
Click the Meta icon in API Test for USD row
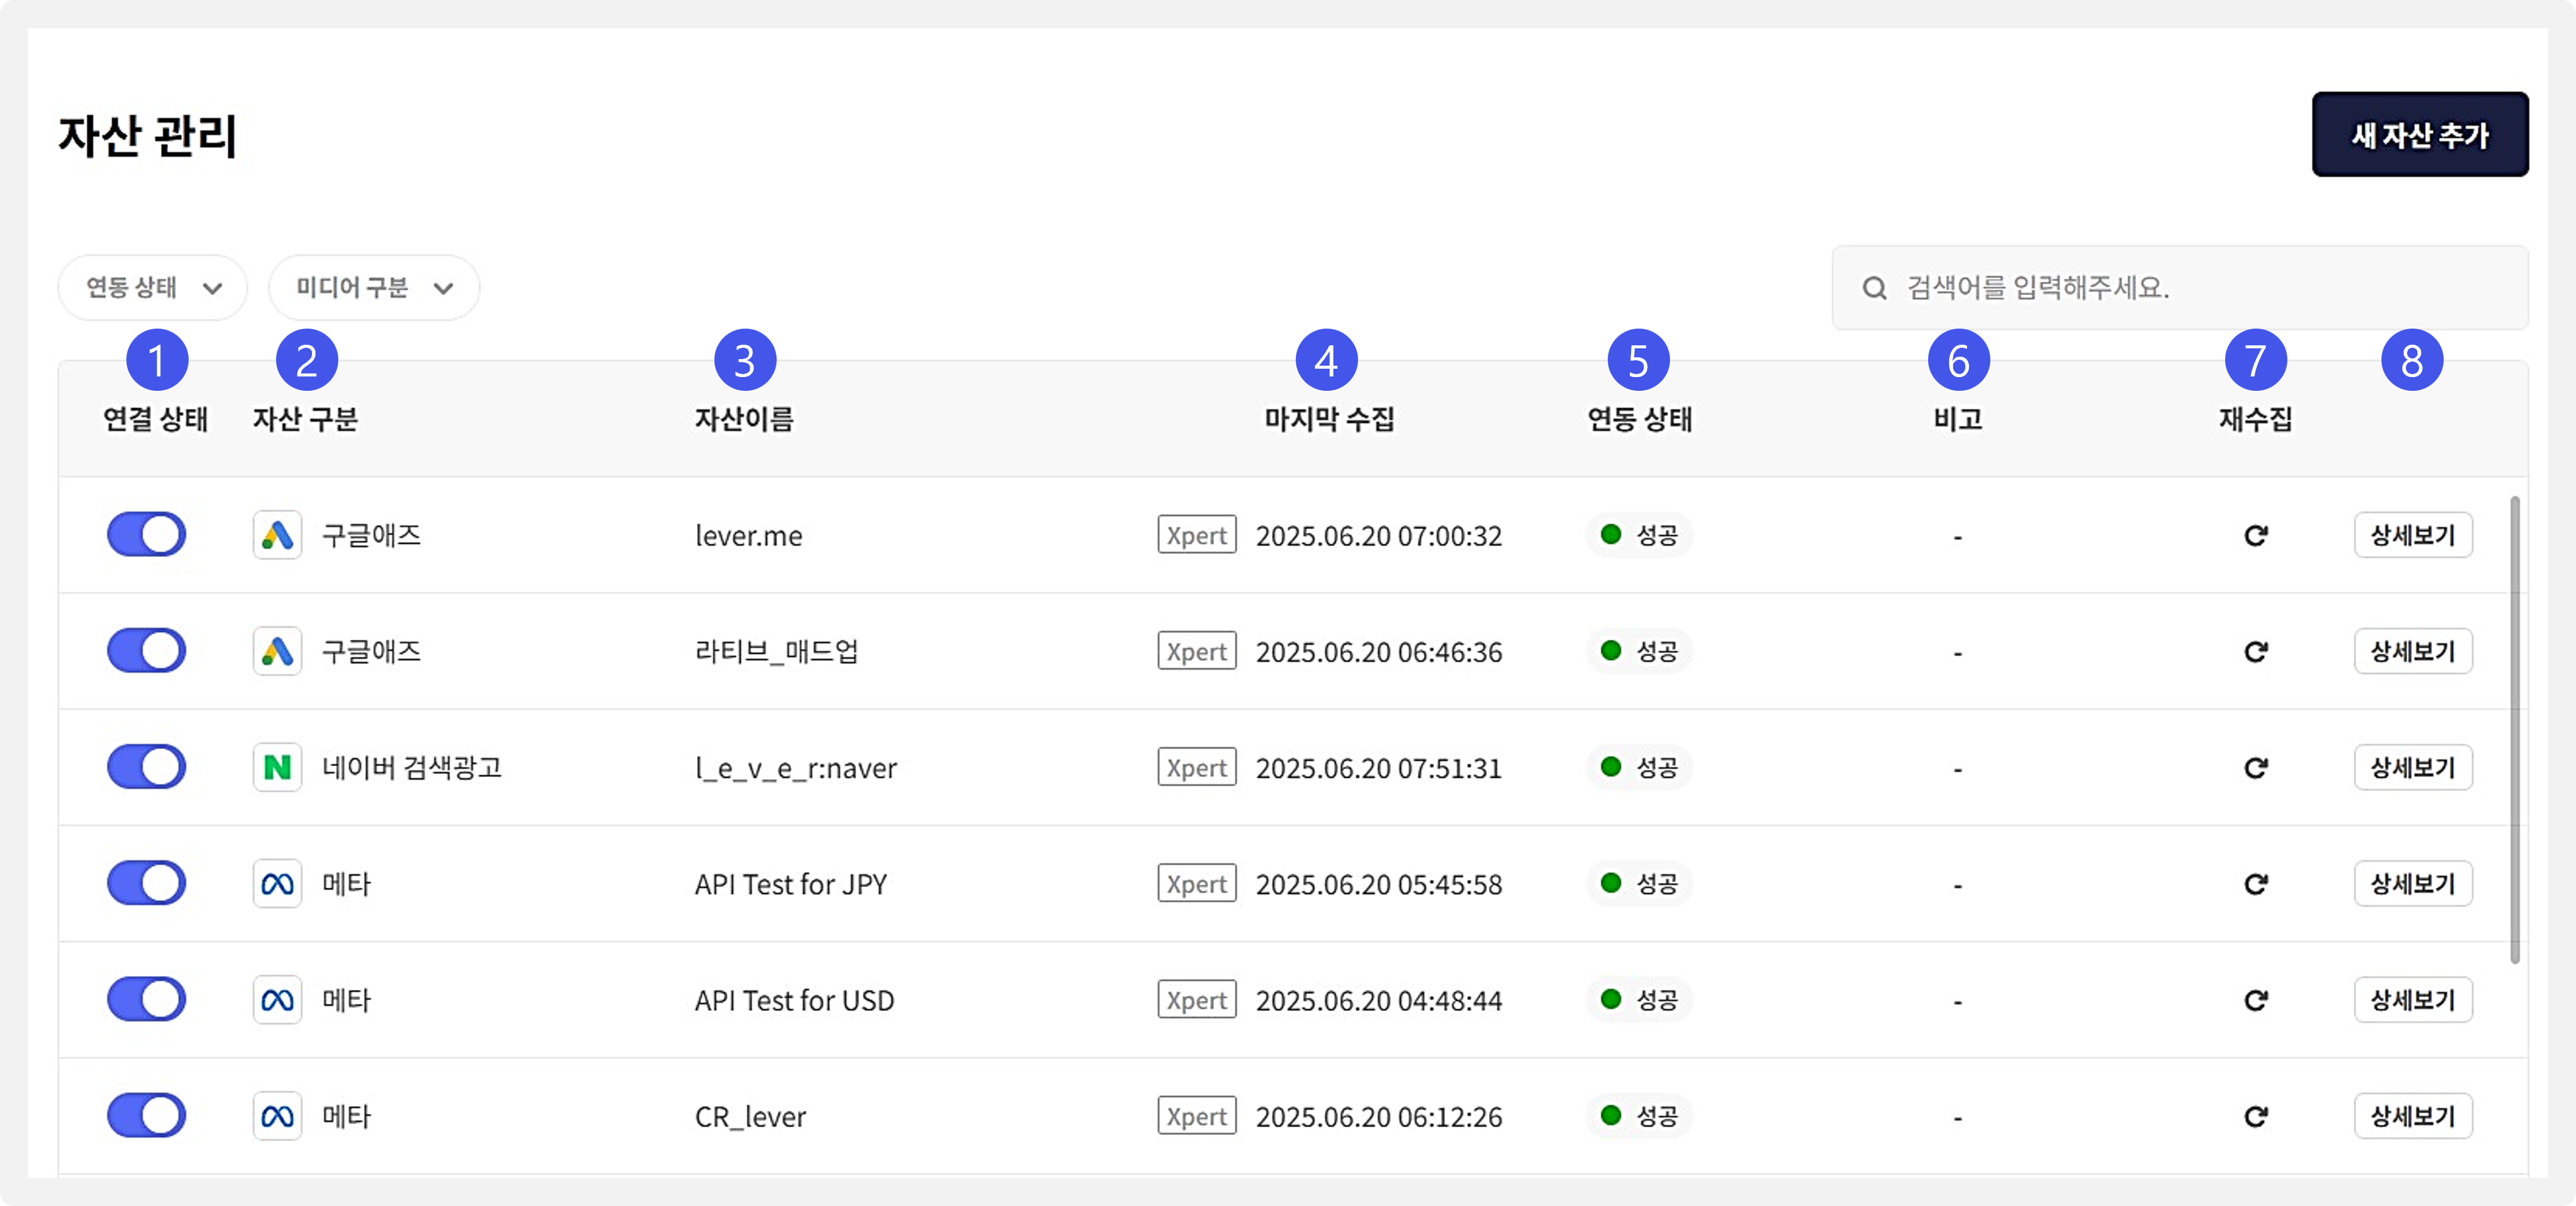click(277, 1000)
